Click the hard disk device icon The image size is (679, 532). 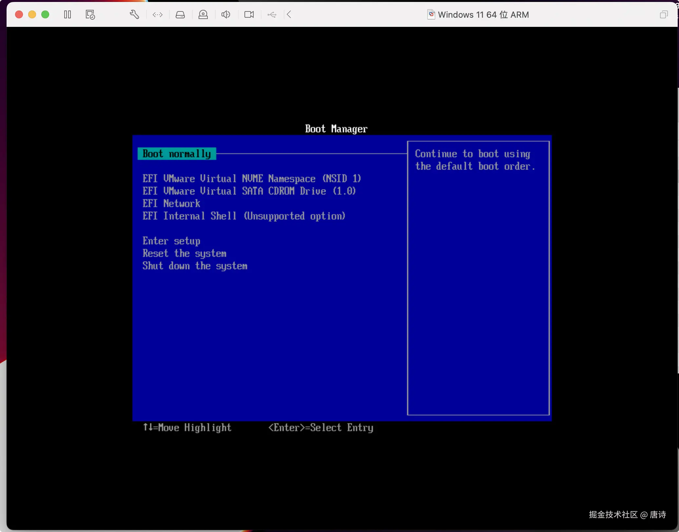click(180, 14)
